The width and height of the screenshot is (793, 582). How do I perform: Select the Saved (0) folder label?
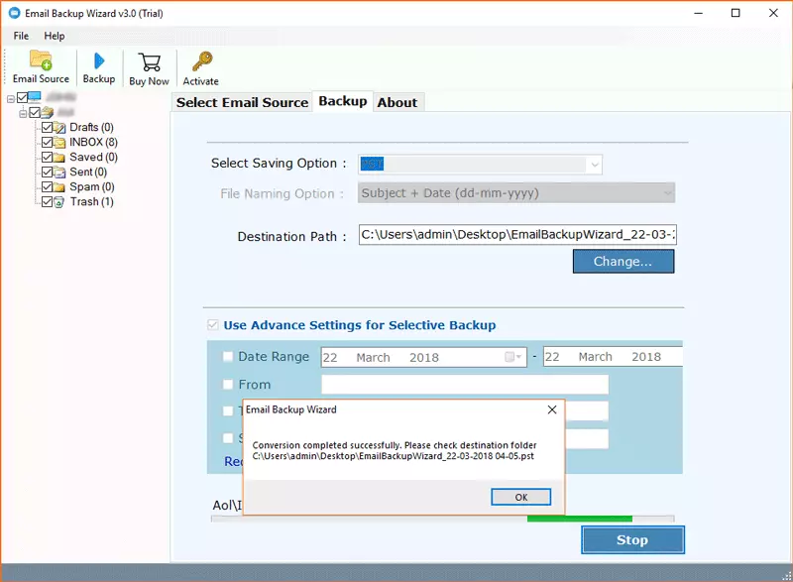pyautogui.click(x=93, y=157)
